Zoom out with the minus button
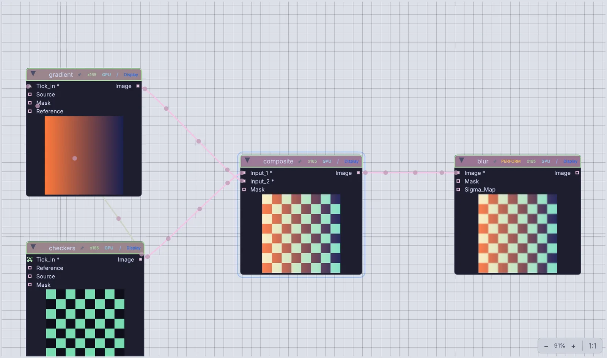 (x=546, y=346)
